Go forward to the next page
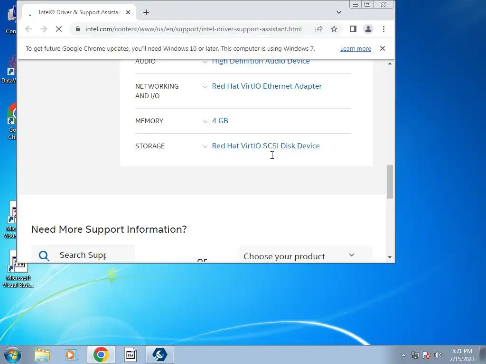 (44, 29)
